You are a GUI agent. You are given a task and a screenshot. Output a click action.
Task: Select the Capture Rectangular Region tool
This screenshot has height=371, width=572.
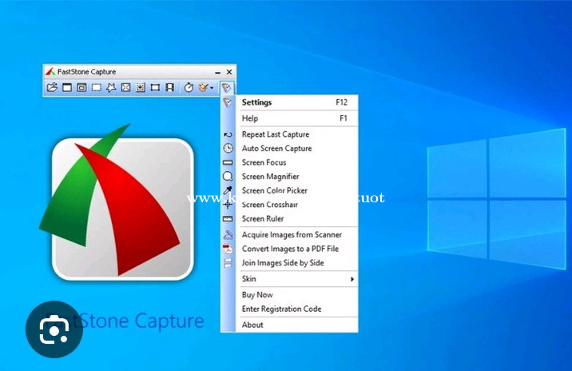click(97, 88)
